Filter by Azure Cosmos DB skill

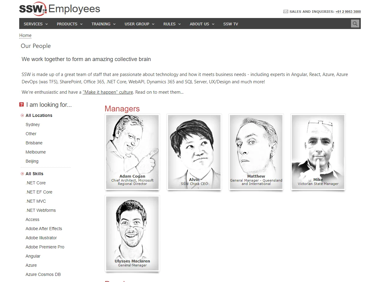[43, 274]
